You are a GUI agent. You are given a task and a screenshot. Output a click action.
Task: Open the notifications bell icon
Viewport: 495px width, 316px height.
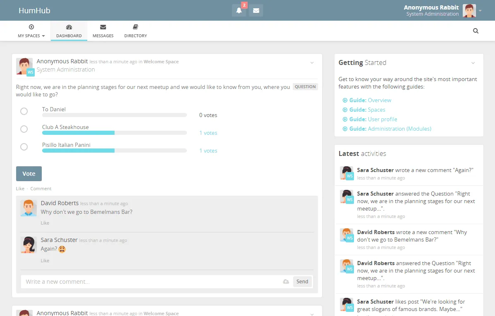(239, 10)
